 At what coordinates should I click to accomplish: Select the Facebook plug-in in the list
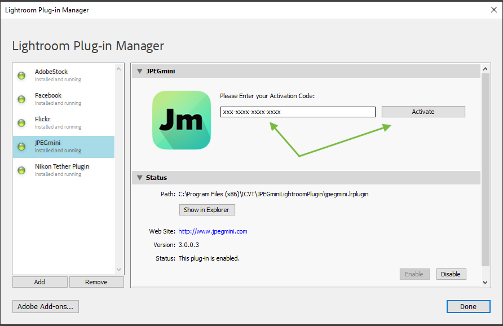tap(64, 99)
